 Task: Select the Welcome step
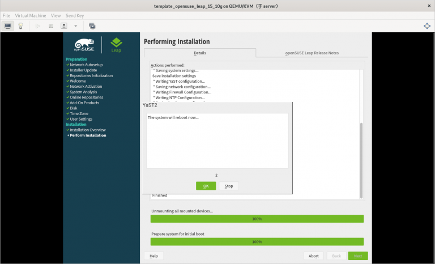[78, 81]
